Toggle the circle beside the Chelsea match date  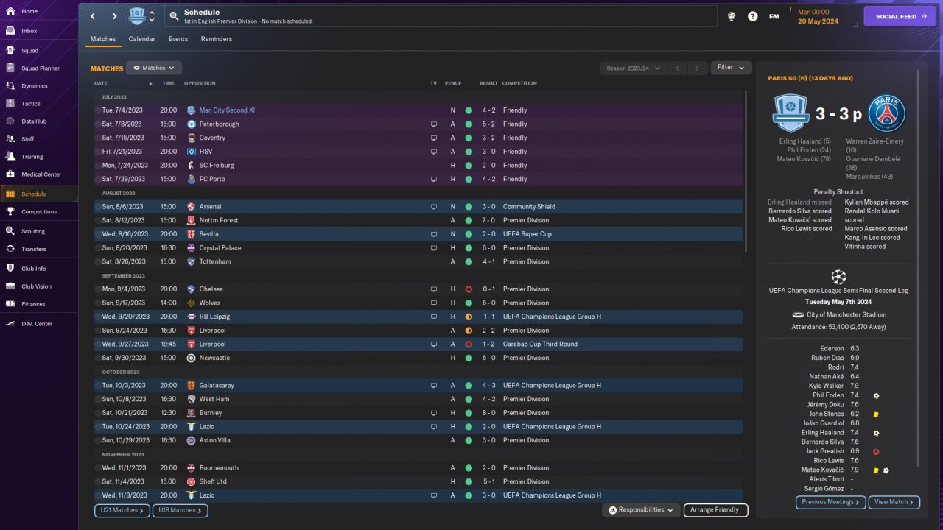click(98, 289)
